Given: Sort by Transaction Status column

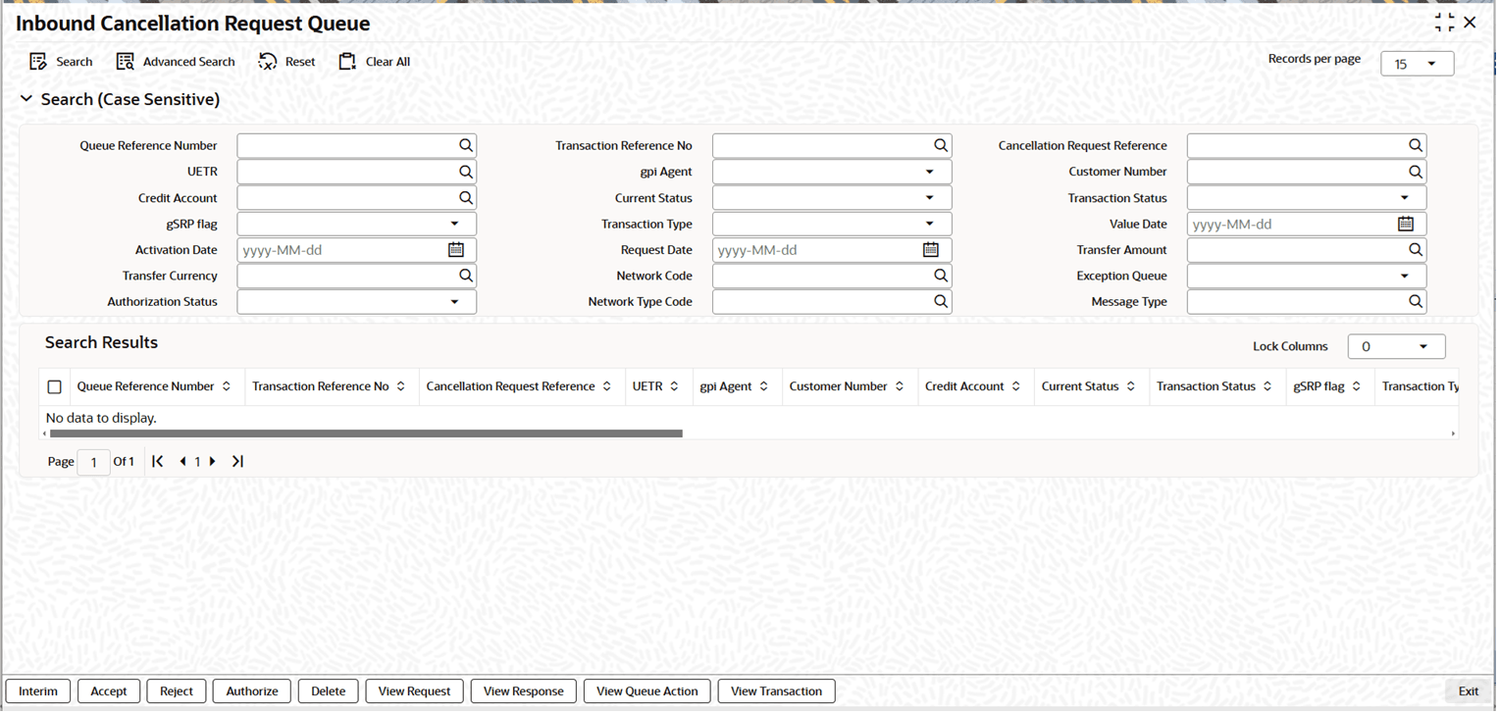Looking at the screenshot, I should pyautogui.click(x=1267, y=386).
